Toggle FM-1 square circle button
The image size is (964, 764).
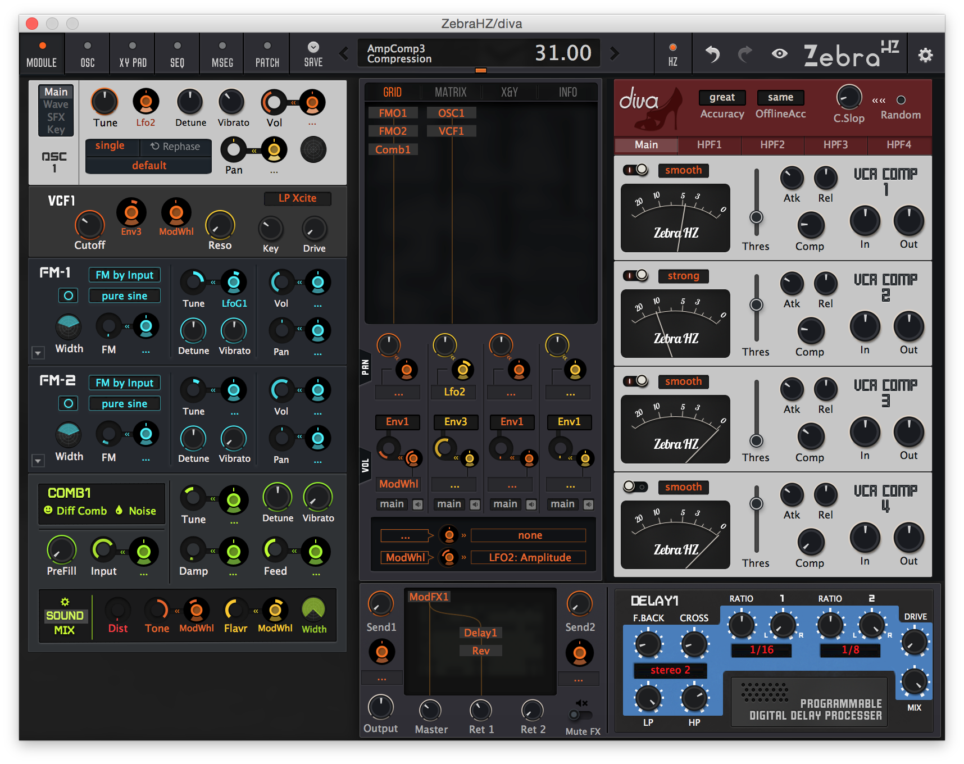(69, 295)
